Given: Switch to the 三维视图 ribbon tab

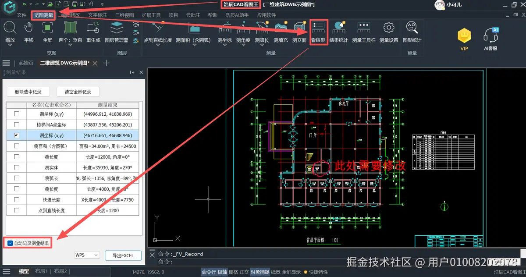Looking at the screenshot, I should click(124, 15).
